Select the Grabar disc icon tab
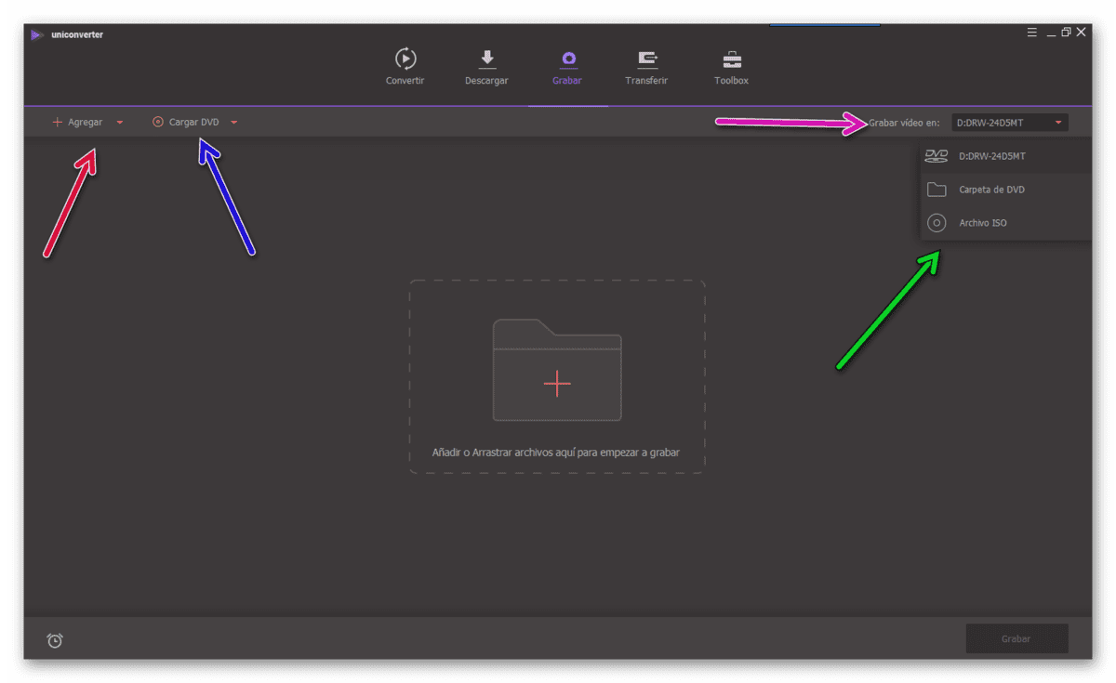This screenshot has width=1116, height=683. coord(567,59)
